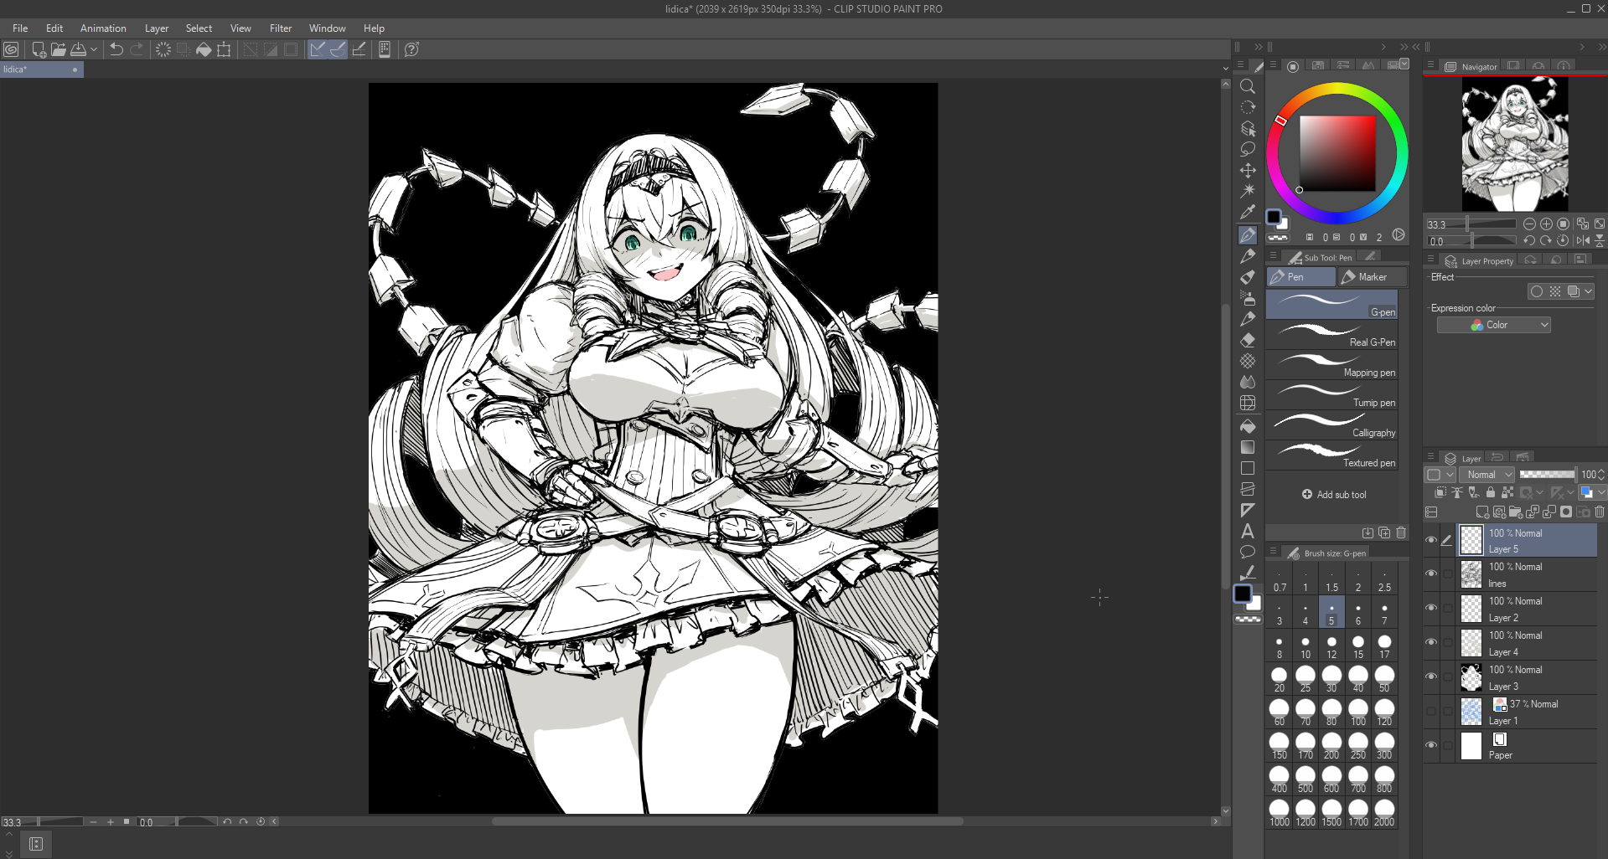Hide the lines layer visibility
Viewport: 1608px width, 859px height.
[x=1431, y=574]
